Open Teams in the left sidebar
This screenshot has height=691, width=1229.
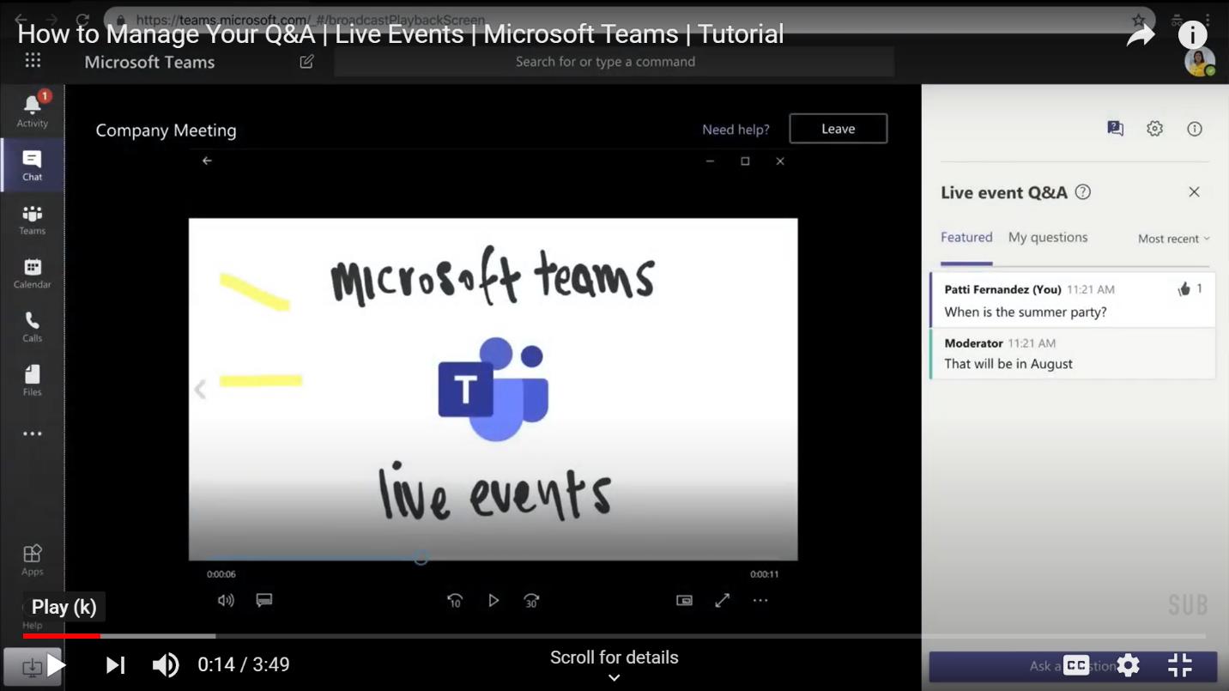coord(32,219)
